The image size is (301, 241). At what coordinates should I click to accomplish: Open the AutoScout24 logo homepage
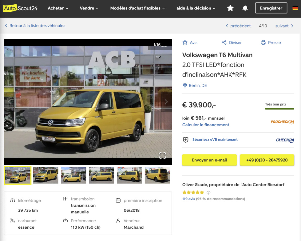pyautogui.click(x=20, y=8)
